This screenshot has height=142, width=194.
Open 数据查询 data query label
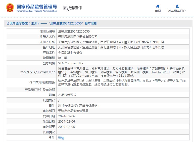(75, 8)
